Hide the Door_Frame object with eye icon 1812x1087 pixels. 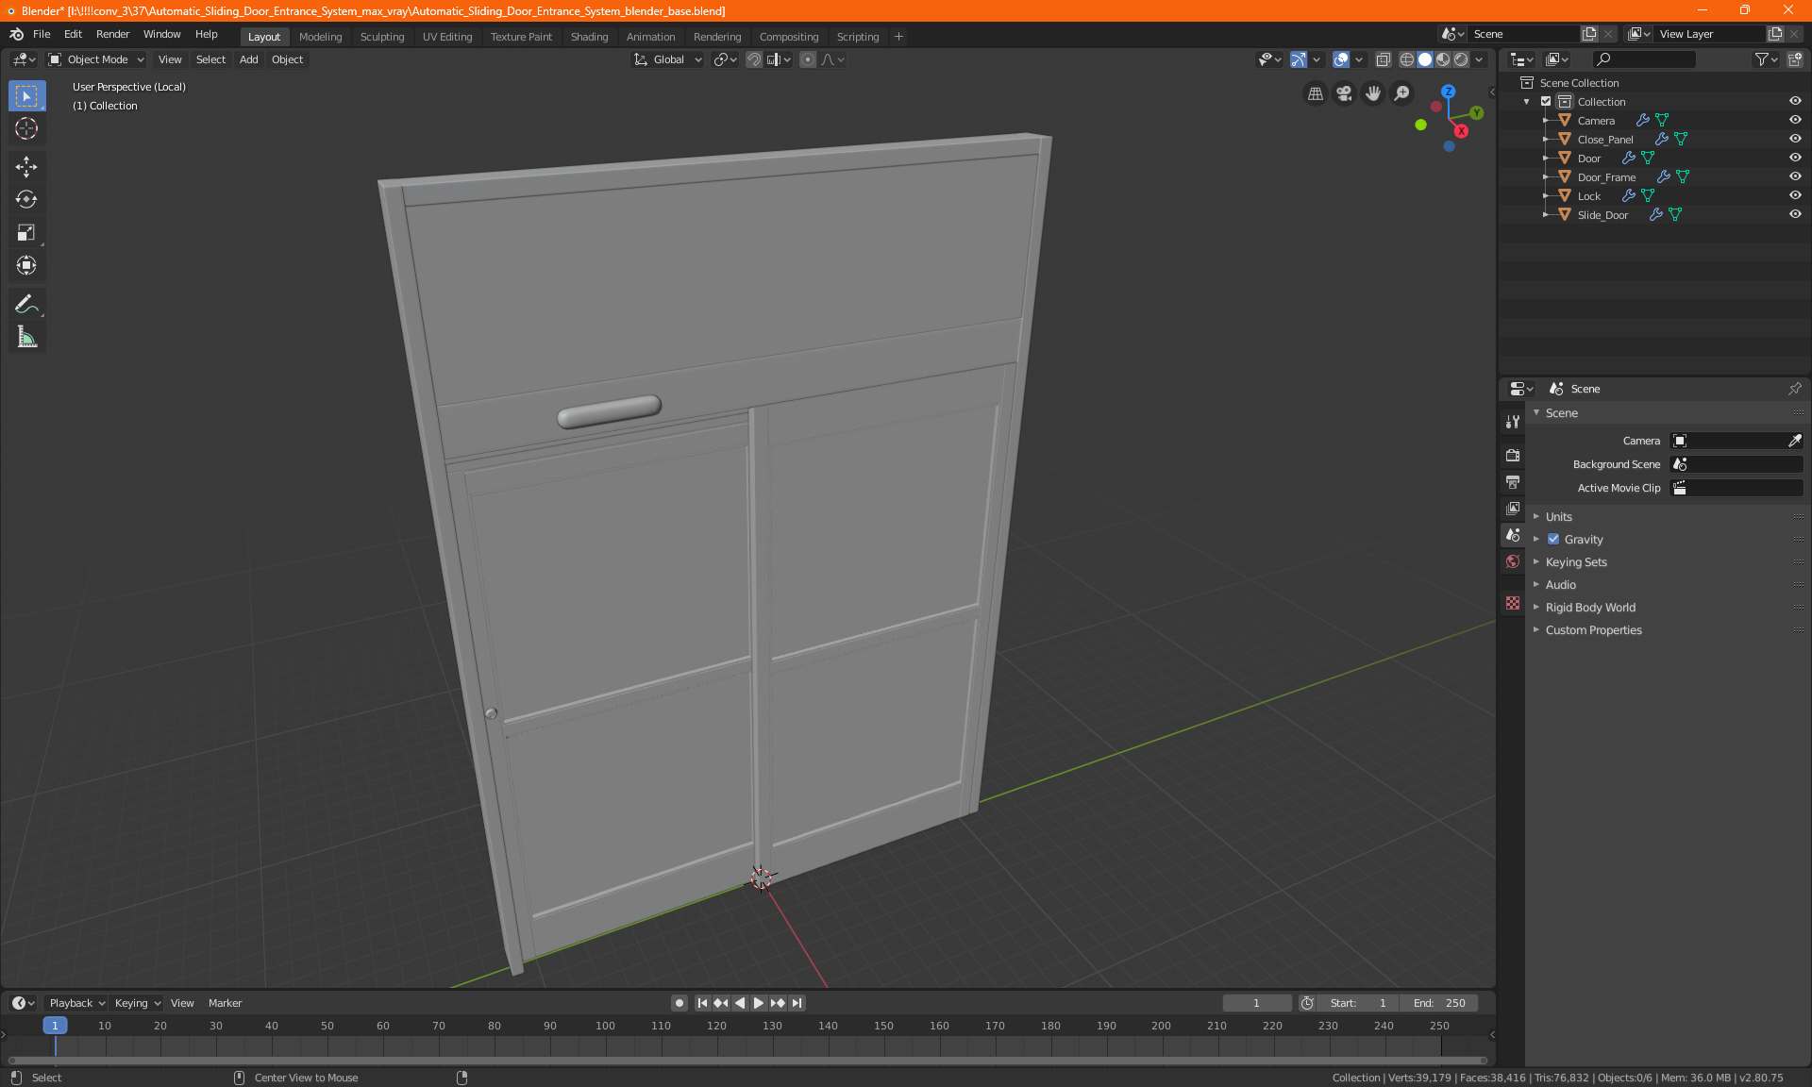1795,176
